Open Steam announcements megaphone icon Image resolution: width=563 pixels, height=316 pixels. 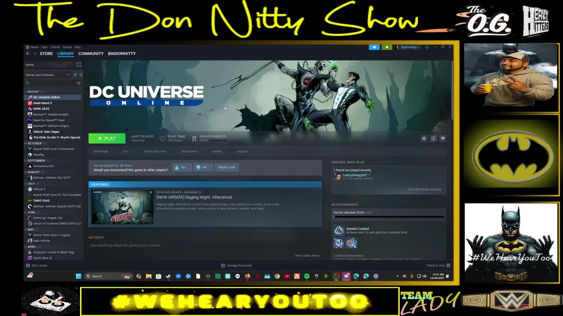pos(374,47)
